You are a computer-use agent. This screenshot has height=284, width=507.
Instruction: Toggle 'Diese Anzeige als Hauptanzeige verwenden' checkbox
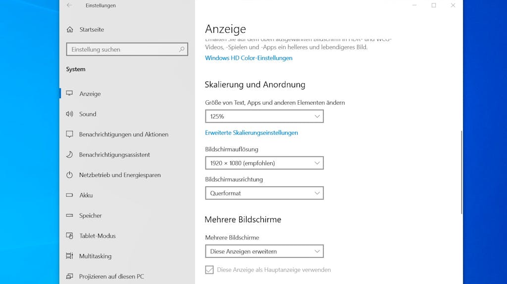click(x=209, y=270)
